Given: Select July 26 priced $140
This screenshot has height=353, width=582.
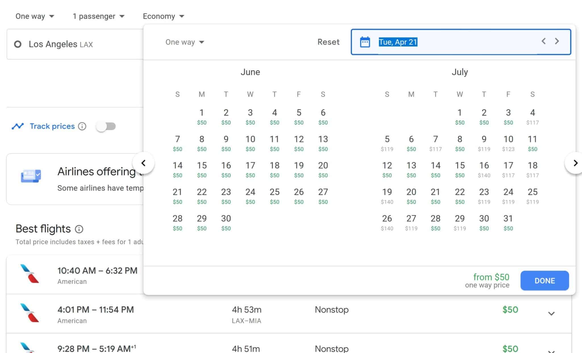Looking at the screenshot, I should point(387,222).
